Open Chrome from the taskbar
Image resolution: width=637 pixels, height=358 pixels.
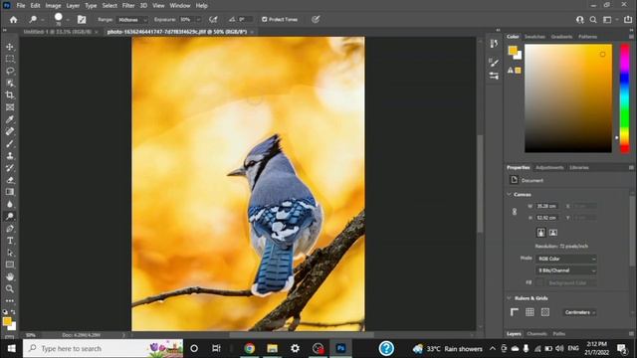coord(250,348)
